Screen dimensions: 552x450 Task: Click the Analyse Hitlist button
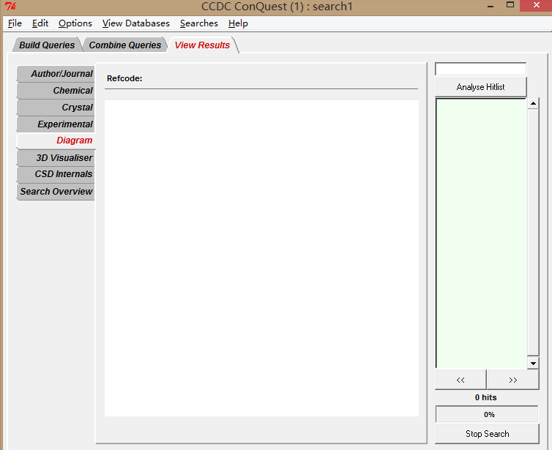[x=480, y=87]
